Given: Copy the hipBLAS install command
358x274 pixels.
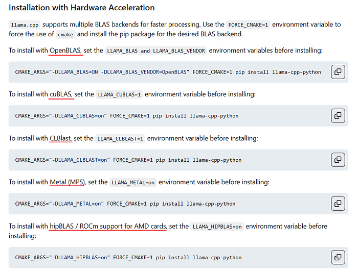Looking at the screenshot, I should click(x=338, y=257).
